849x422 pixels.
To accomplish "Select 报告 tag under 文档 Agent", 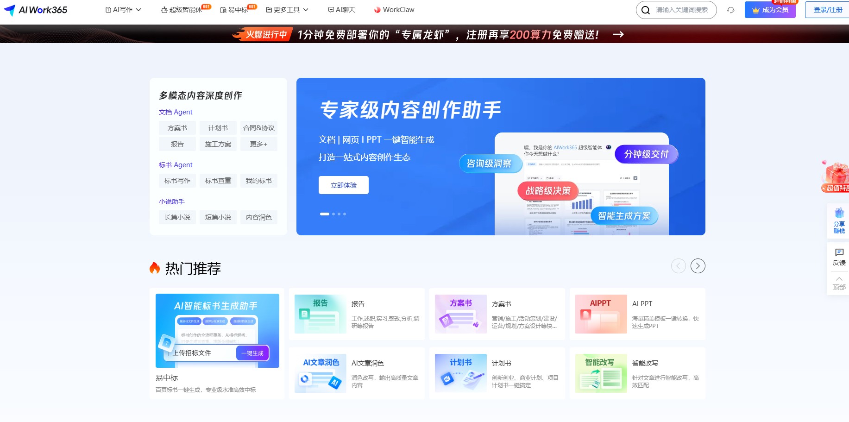I will click(x=177, y=144).
